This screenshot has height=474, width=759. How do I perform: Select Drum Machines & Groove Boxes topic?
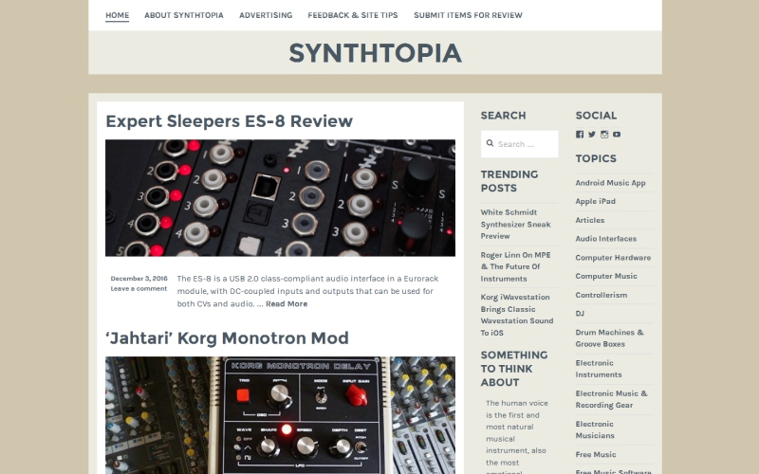coord(610,338)
